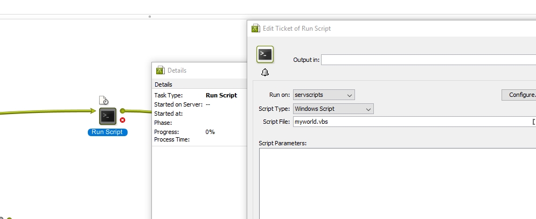This screenshot has width=536, height=219.
Task: Click the terminal icon in Edit Ticket dialog
Action: point(265,54)
